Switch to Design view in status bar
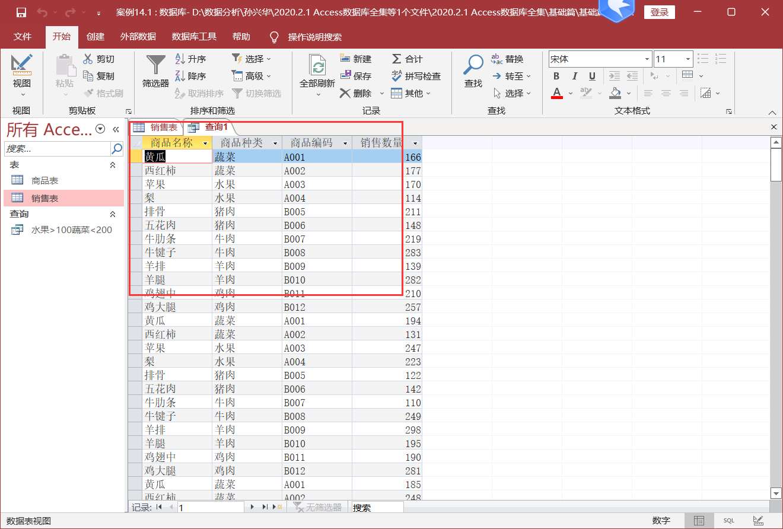The image size is (783, 529). [x=758, y=521]
